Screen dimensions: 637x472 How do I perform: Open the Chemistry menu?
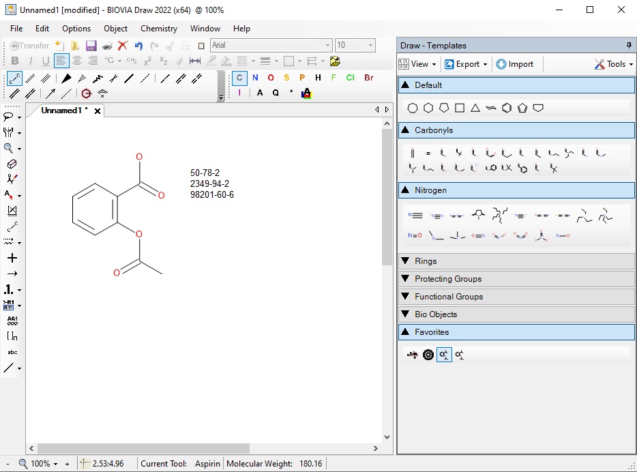(x=158, y=29)
